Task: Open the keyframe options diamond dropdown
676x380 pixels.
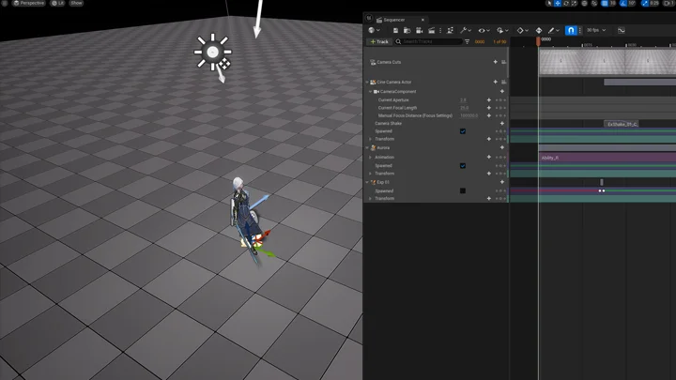Action: coord(523,30)
